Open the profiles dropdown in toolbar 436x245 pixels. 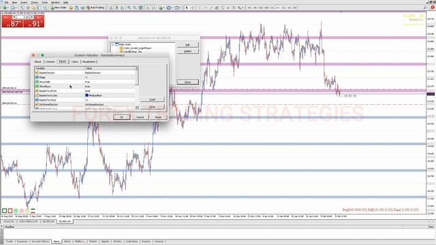(x=13, y=7)
